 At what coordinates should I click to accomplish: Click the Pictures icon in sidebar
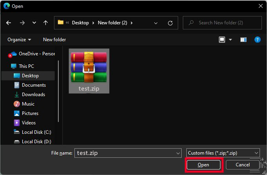coord(17,113)
